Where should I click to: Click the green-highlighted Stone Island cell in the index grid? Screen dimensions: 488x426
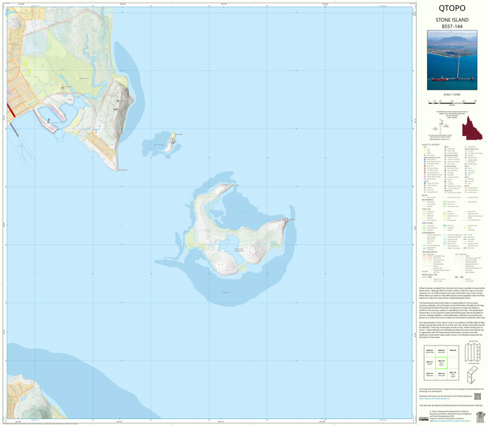point(441,363)
